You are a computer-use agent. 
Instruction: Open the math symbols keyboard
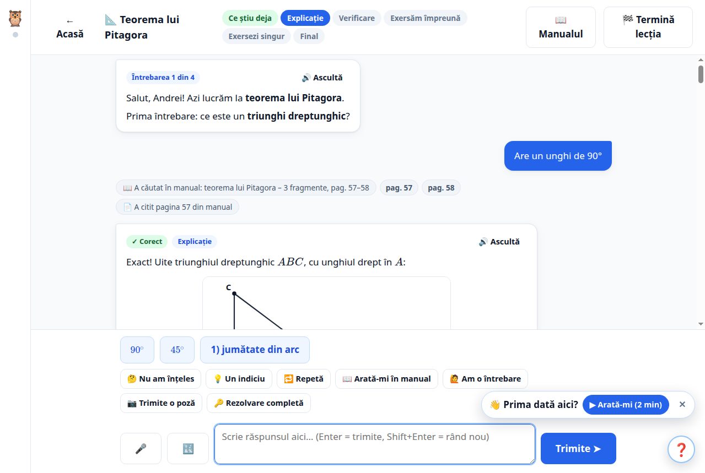coord(188,449)
